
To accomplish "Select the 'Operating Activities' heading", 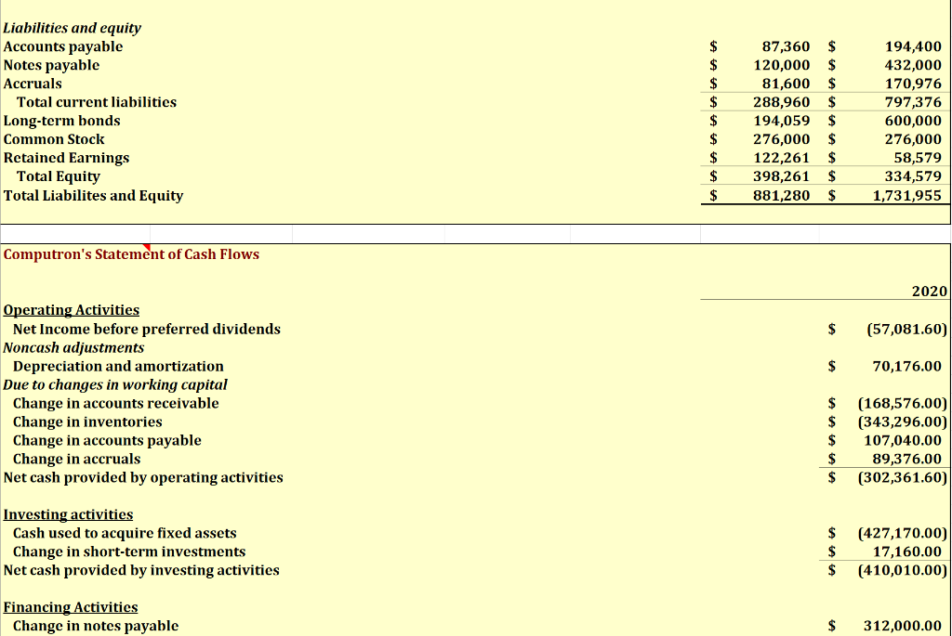I will pyautogui.click(x=71, y=310).
